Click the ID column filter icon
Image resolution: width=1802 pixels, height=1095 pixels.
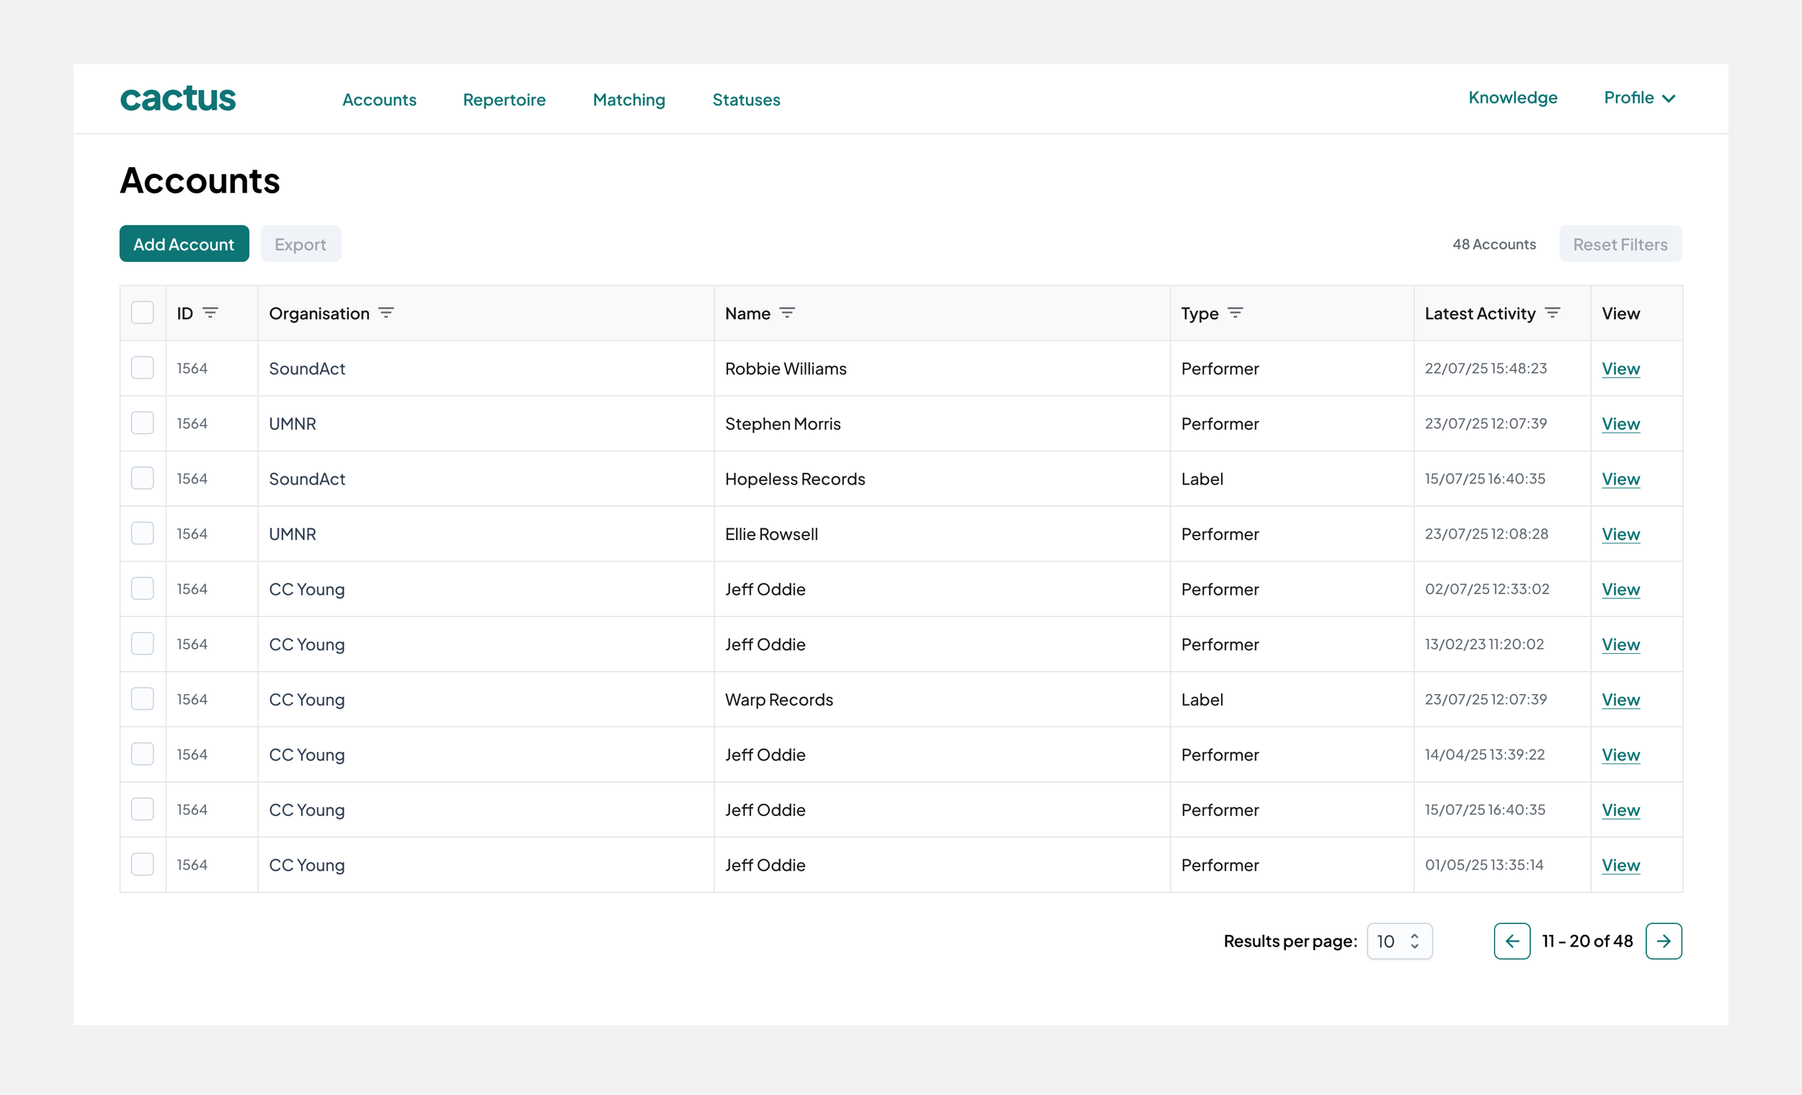[210, 313]
